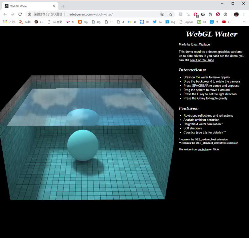
Task: Bookmark this page with the star
Action: 171,15
